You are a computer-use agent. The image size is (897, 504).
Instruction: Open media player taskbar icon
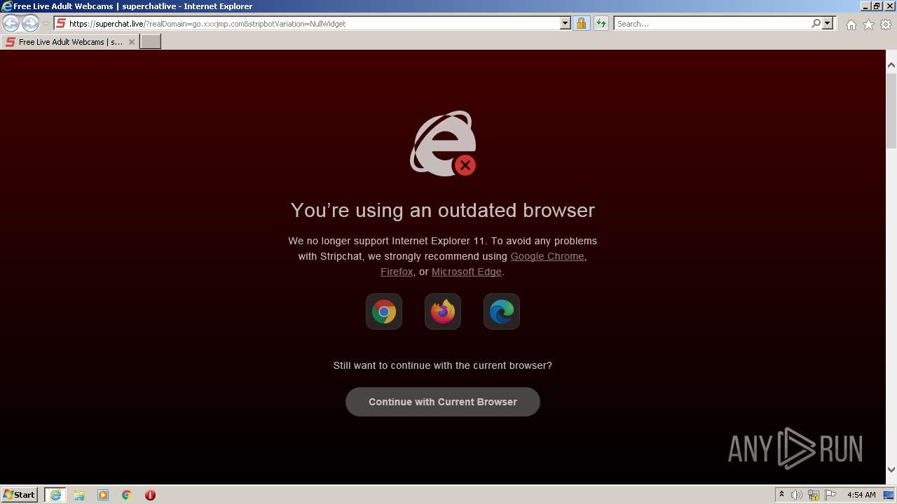[x=103, y=495]
